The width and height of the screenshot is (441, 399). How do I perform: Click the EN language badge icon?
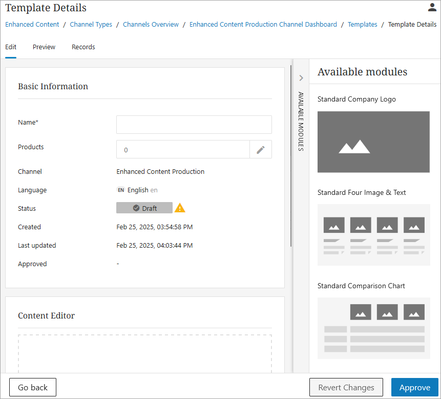[121, 190]
